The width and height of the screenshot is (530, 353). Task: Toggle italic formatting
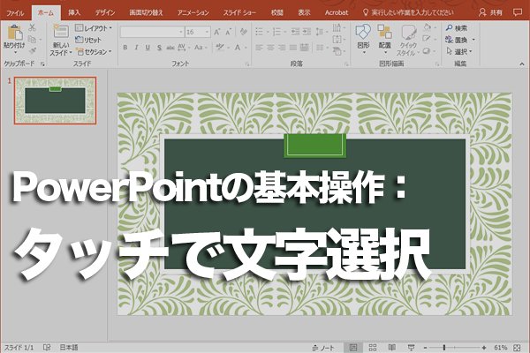click(x=137, y=48)
